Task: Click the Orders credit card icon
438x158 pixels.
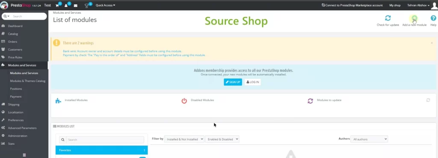Action: pyautogui.click(x=3, y=42)
